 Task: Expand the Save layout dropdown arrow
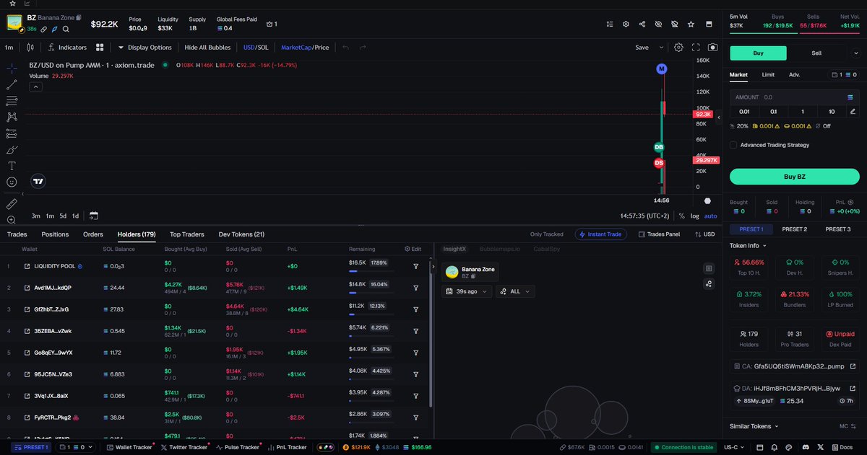pos(661,48)
